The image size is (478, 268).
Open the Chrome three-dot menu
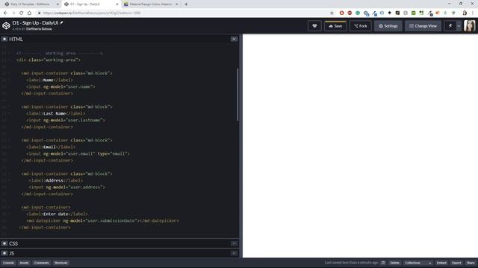tap(473, 13)
